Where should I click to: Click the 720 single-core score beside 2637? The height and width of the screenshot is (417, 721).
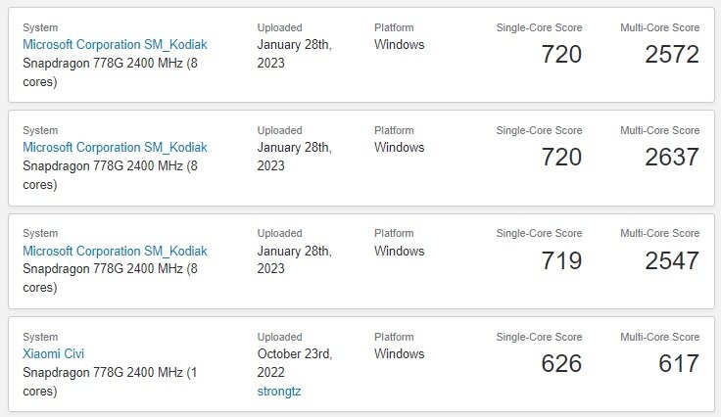[x=561, y=158]
